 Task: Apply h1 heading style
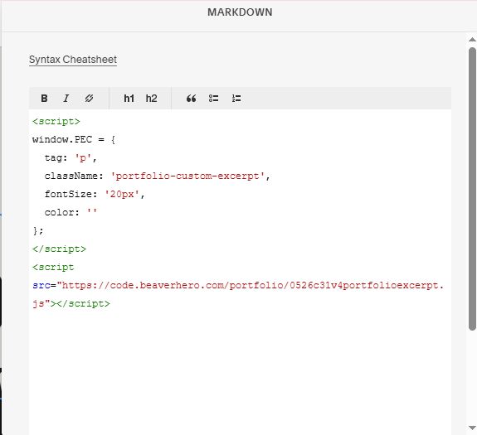pos(129,99)
